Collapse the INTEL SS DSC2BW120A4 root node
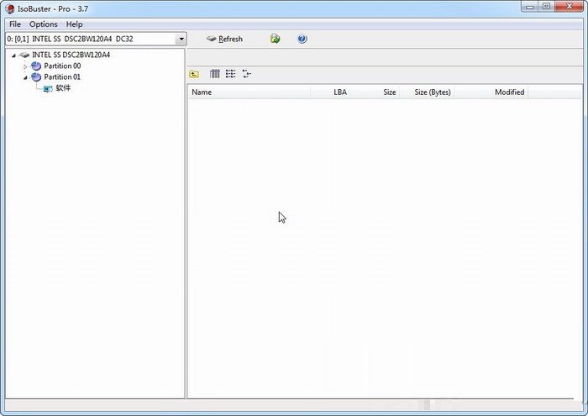 (x=13, y=55)
